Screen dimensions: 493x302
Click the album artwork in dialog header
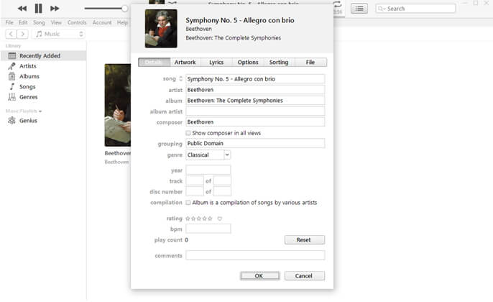(161, 29)
